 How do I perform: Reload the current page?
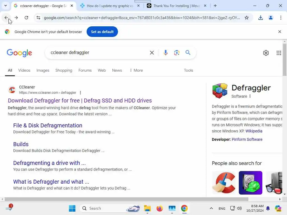pyautogui.click(x=26, y=18)
